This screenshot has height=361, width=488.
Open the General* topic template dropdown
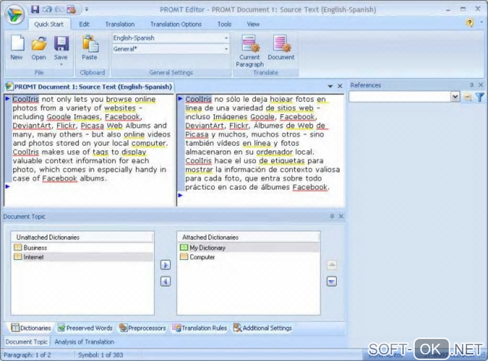pos(226,49)
